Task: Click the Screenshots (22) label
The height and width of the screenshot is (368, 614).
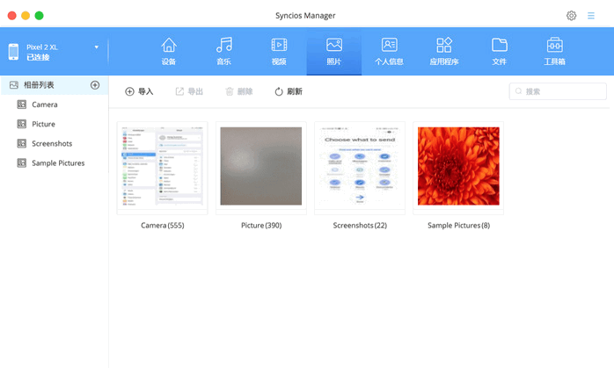Action: tap(360, 225)
